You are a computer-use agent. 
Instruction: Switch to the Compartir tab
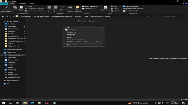[x=22, y=3]
